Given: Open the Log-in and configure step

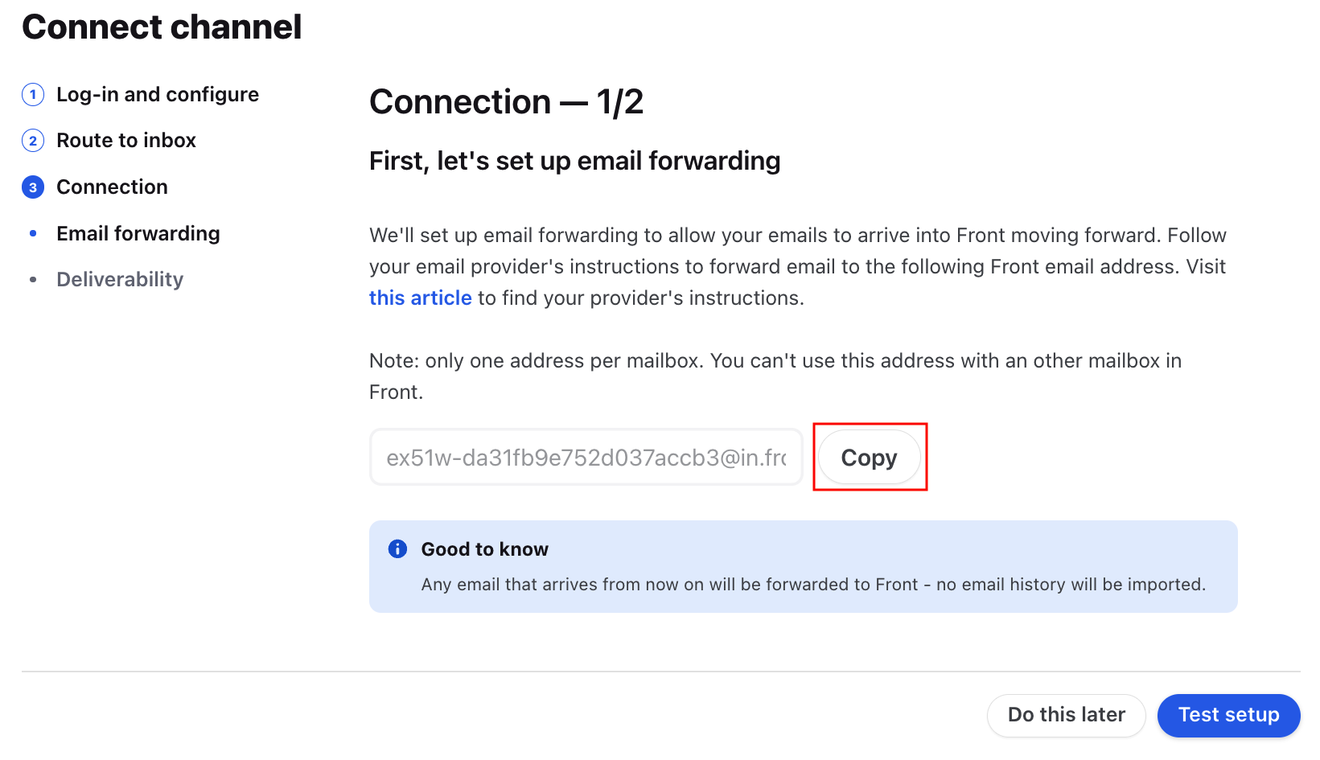Looking at the screenshot, I should pos(158,95).
